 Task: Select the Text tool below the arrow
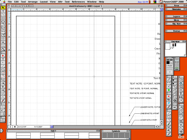point(3,11)
